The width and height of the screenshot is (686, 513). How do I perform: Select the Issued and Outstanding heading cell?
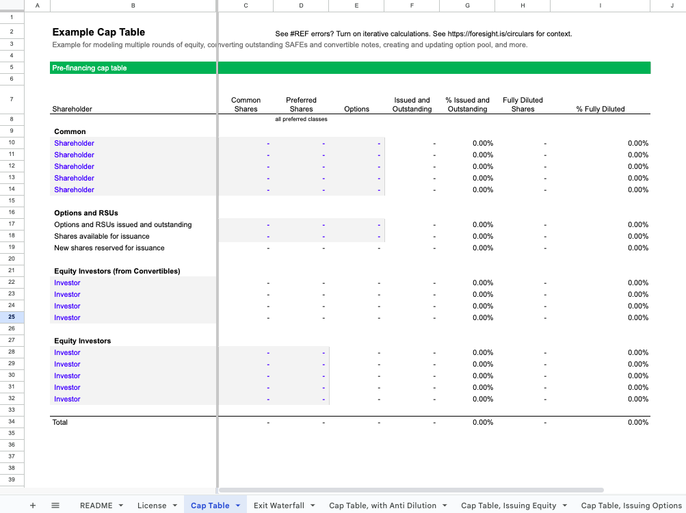click(412, 105)
